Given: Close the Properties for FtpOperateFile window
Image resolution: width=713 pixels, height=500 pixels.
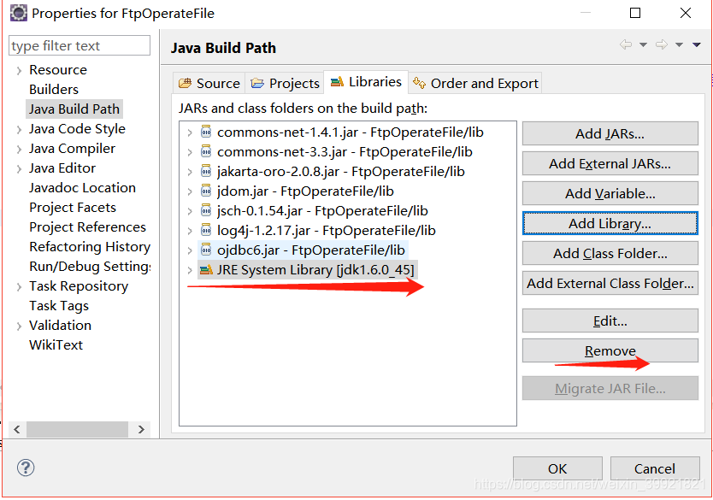Looking at the screenshot, I should [x=686, y=13].
